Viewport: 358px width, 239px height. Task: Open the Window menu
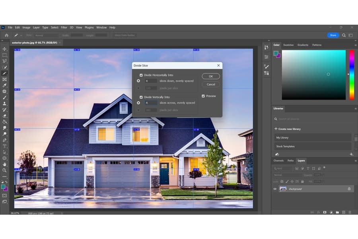tap(101, 27)
